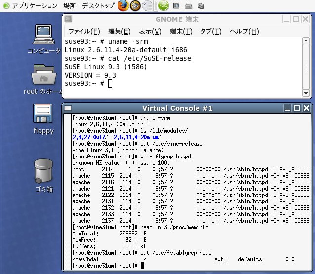Click text 'SuSE Linux 9.3 (i586)'

tap(106, 67)
